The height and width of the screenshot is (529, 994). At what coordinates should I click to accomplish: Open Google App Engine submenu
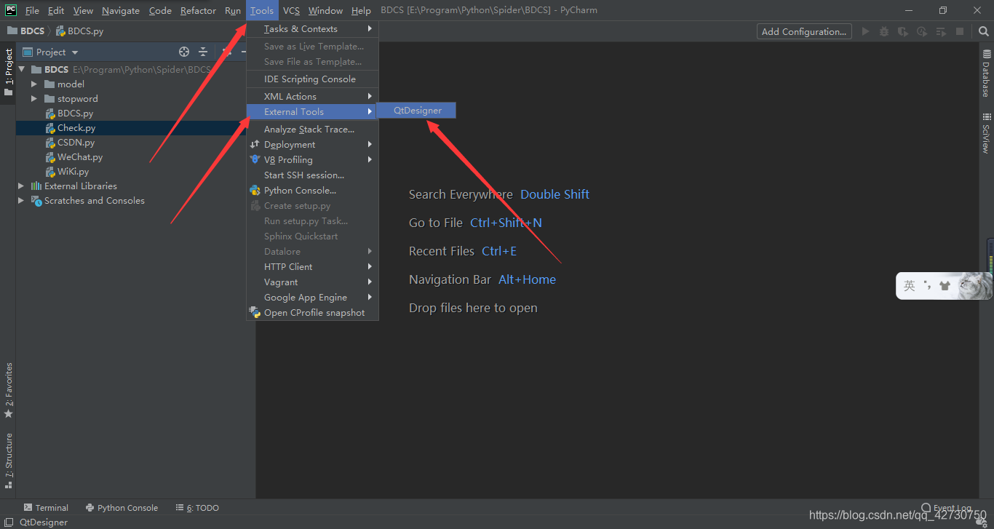(x=312, y=298)
